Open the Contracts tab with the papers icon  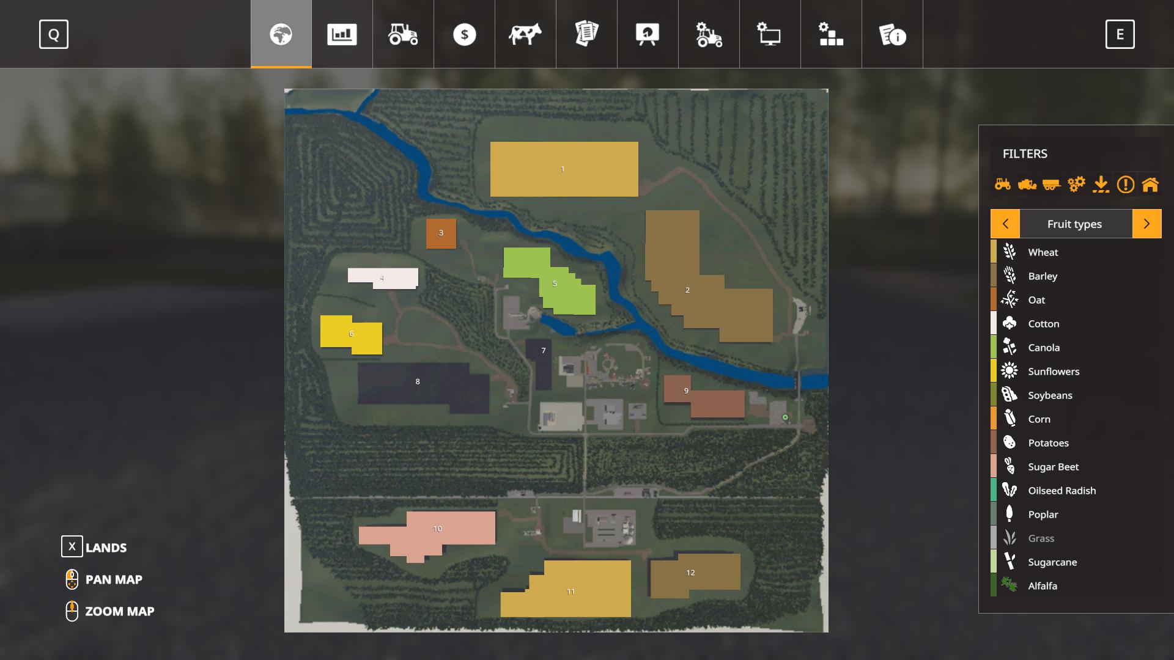pos(586,34)
